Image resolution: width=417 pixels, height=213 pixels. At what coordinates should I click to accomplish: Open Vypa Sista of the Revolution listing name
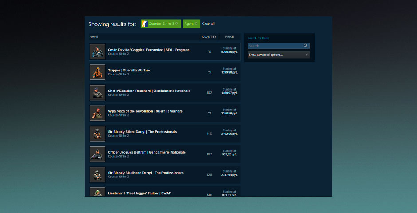click(x=145, y=111)
